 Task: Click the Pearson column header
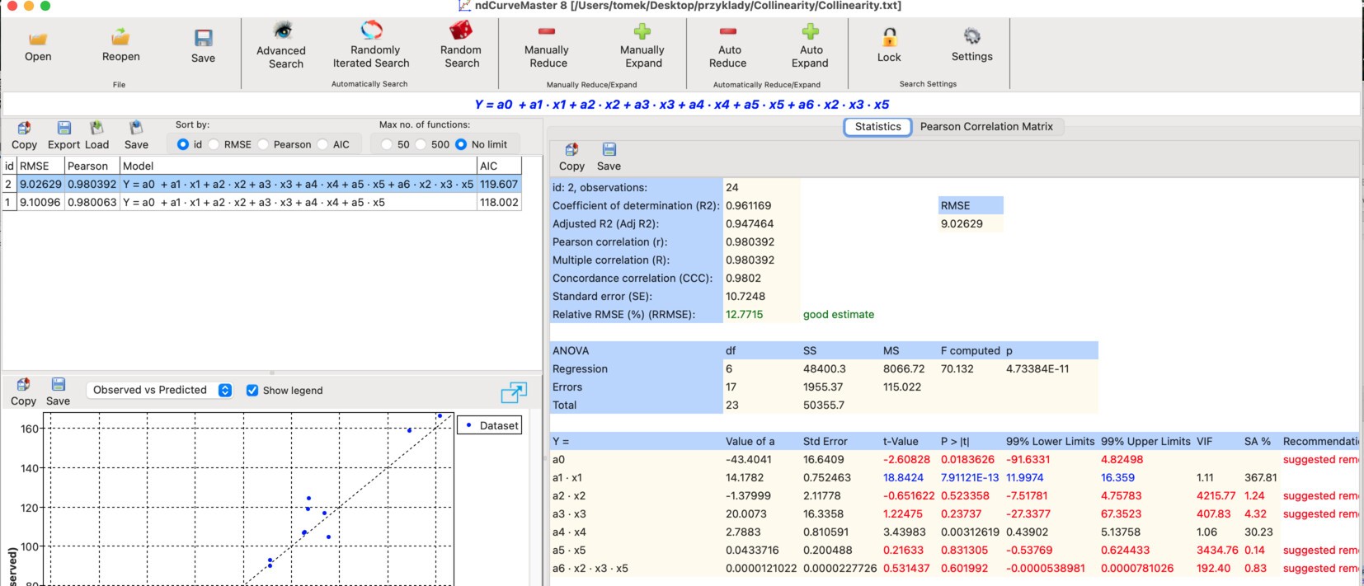92,166
